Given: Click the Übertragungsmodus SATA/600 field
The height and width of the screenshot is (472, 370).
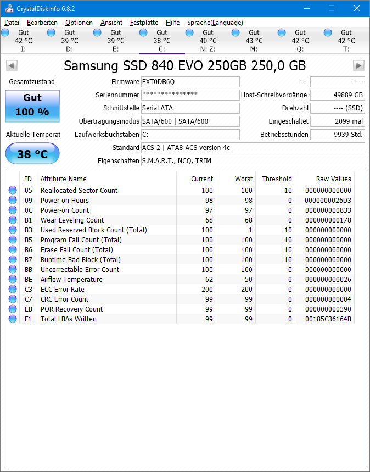Looking at the screenshot, I should 190,121.
